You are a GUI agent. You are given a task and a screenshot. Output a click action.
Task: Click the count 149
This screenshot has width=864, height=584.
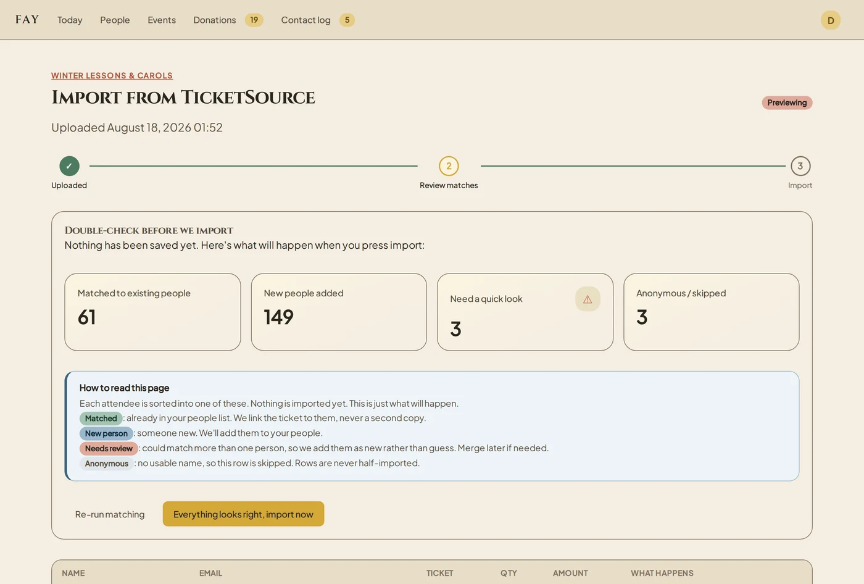coord(278,317)
